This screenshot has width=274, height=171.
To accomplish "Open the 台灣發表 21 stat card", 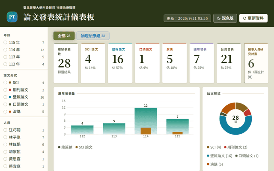I will 229,63.
